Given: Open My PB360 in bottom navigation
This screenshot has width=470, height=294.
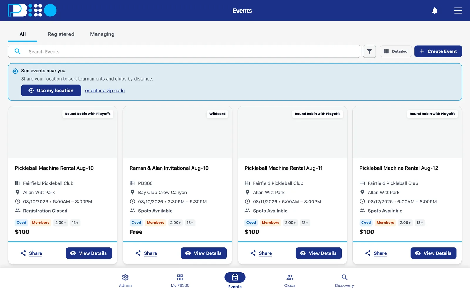Looking at the screenshot, I should 180,281.
